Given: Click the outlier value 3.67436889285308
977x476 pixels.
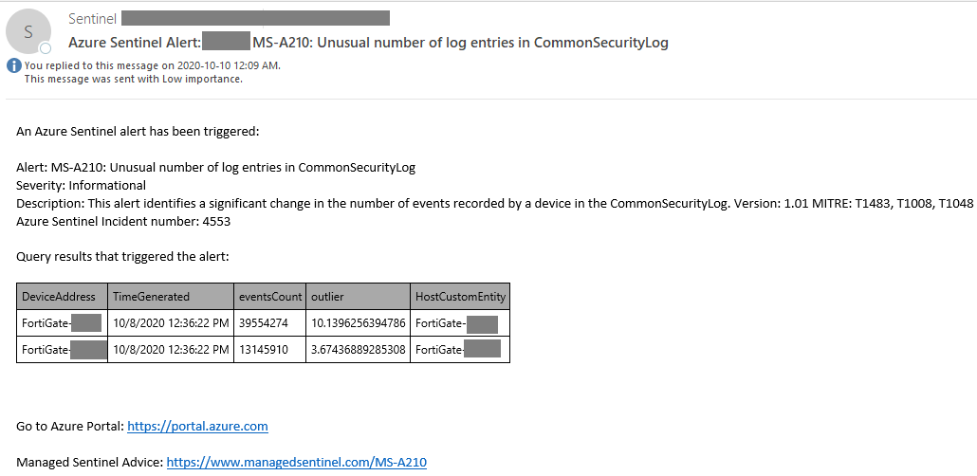Looking at the screenshot, I should coord(359,350).
